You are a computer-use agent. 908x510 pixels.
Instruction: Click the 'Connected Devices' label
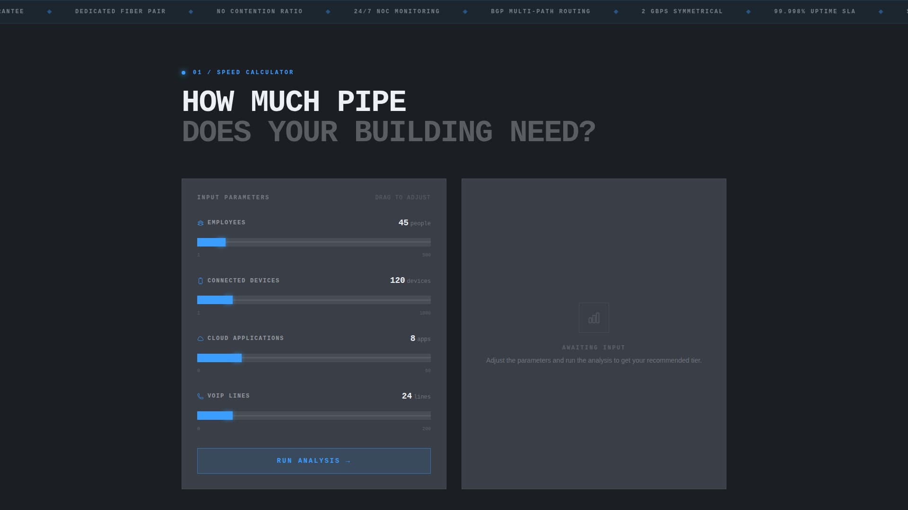pyautogui.click(x=244, y=280)
